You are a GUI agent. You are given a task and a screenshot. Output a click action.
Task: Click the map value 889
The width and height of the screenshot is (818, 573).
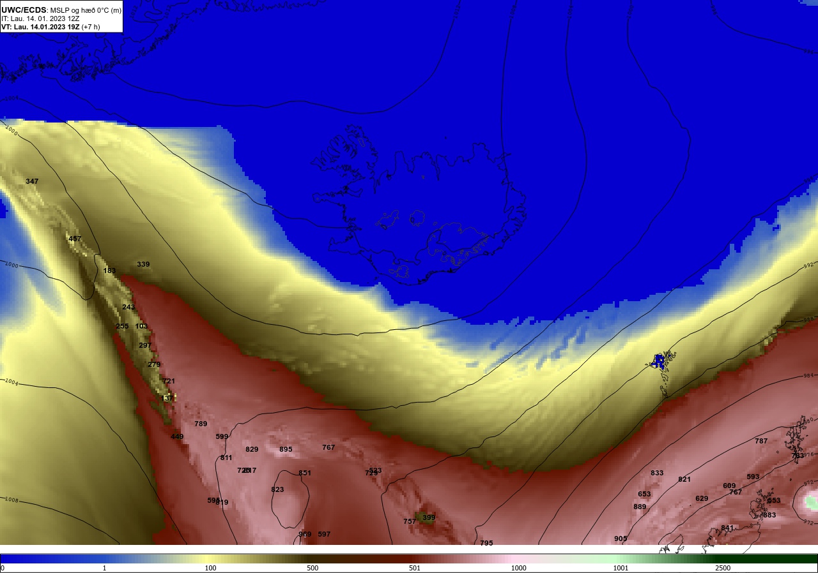click(640, 507)
